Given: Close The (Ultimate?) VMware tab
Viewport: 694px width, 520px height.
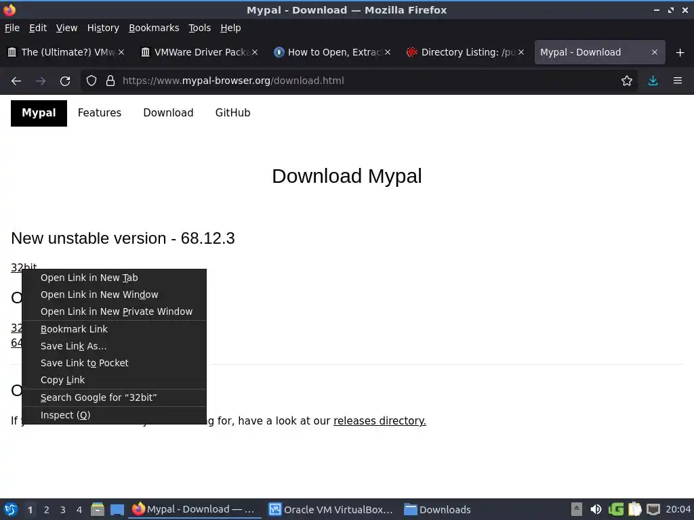Looking at the screenshot, I should (121, 52).
